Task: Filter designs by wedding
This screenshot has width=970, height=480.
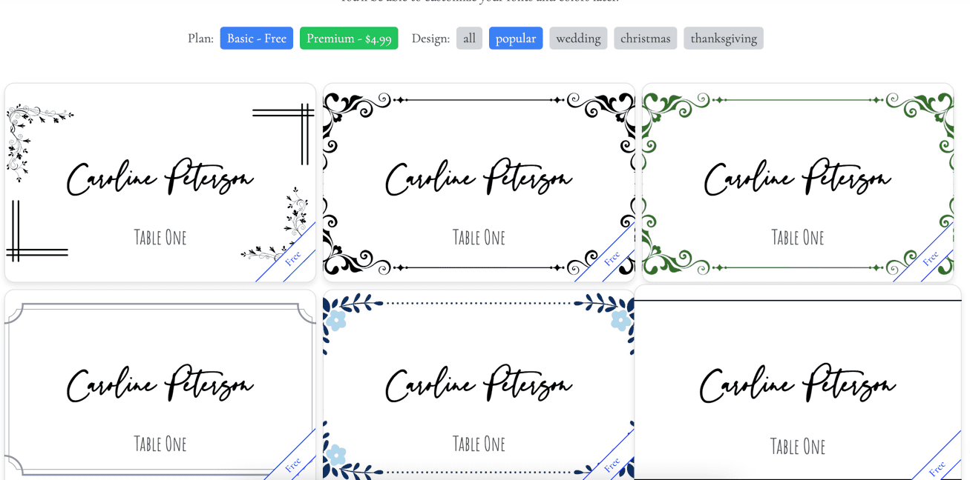Action: coord(578,39)
